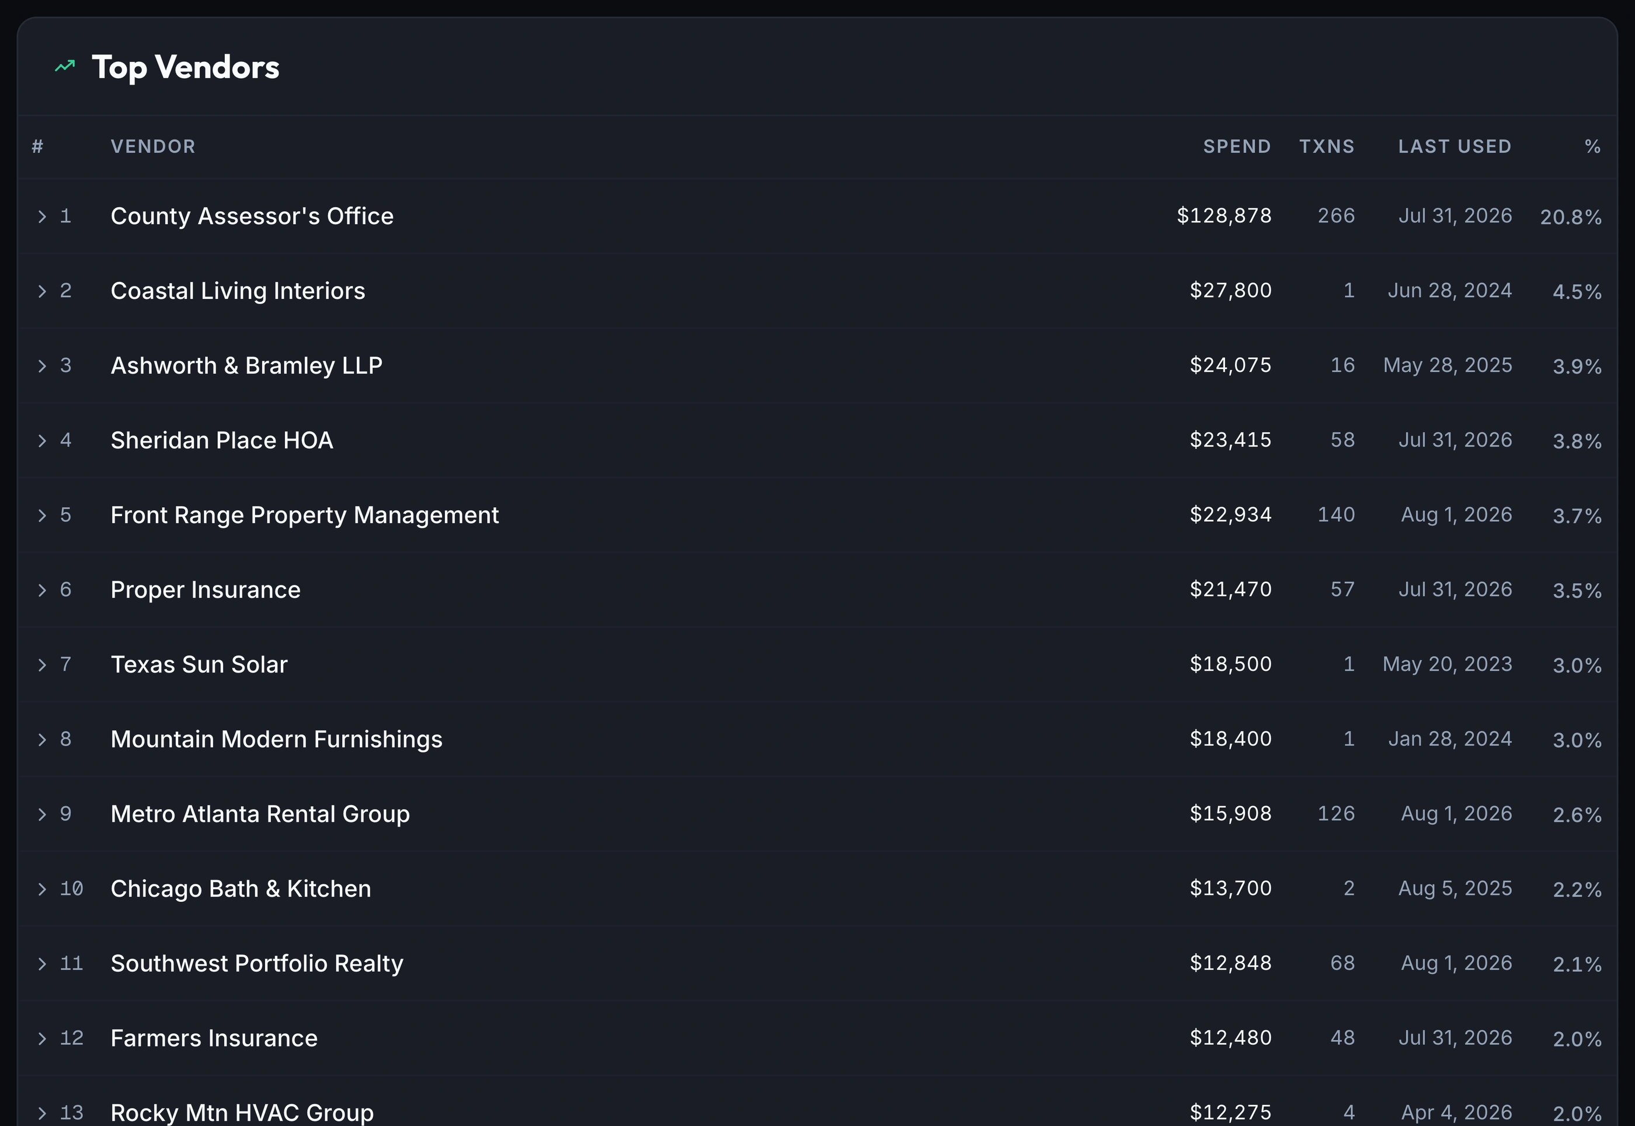Click the 2.2% share value
The width and height of the screenshot is (1635, 1126).
click(x=1577, y=890)
